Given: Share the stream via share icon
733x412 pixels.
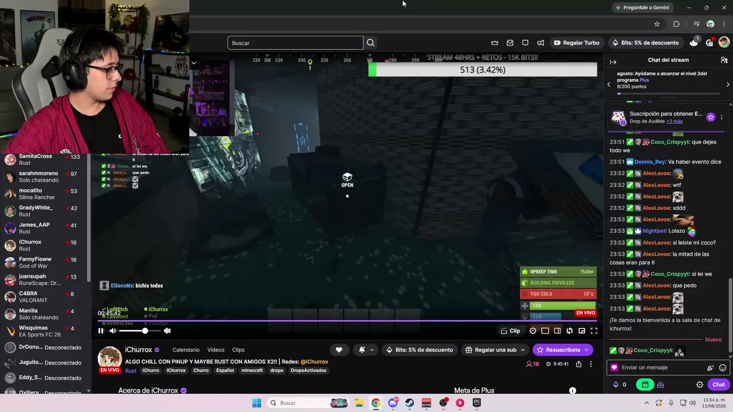Looking at the screenshot, I should (x=579, y=364).
